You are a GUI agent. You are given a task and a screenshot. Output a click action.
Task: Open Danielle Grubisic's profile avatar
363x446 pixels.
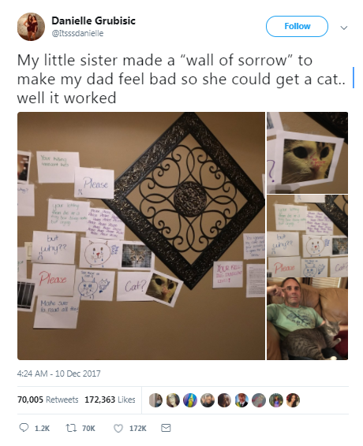(31, 27)
